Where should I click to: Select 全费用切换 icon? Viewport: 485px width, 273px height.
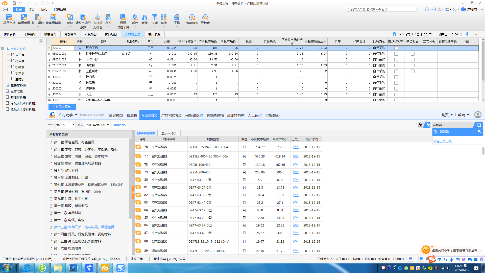point(53,19)
